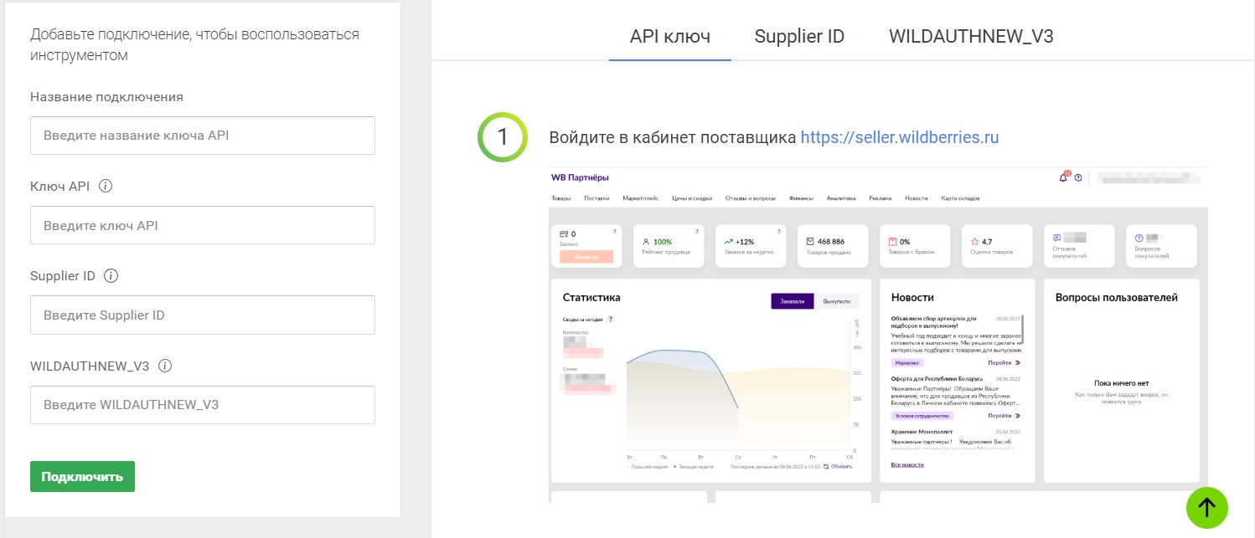Select the WILDAUTHNEW_V3 tab
The height and width of the screenshot is (538, 1255).
click(971, 37)
